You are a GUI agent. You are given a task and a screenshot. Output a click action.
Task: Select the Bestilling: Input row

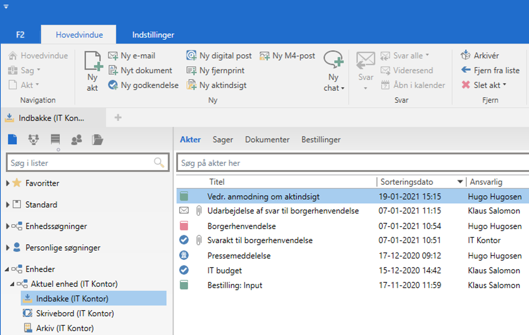click(352, 285)
